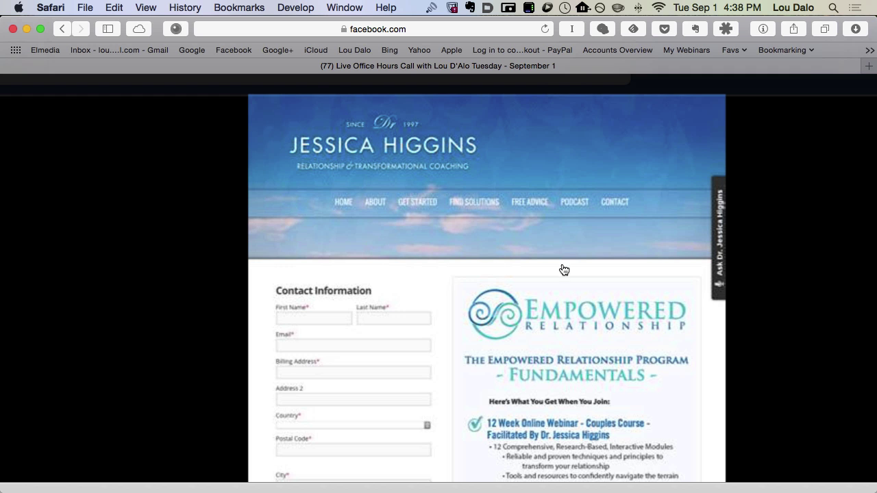The width and height of the screenshot is (877, 493).
Task: Click the PODCAST navigation link
Action: point(574,202)
